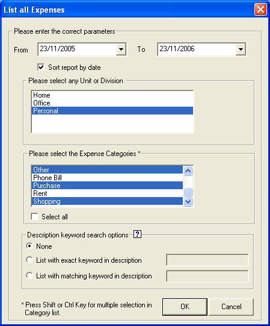Viewport: 270px width, 326px height.
Task: Choose List with exact keyword option
Action: [29, 260]
